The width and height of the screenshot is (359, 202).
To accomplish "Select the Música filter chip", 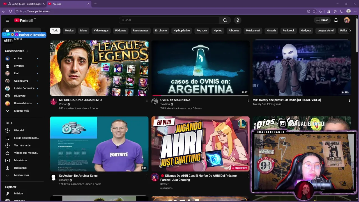I will [x=69, y=31].
